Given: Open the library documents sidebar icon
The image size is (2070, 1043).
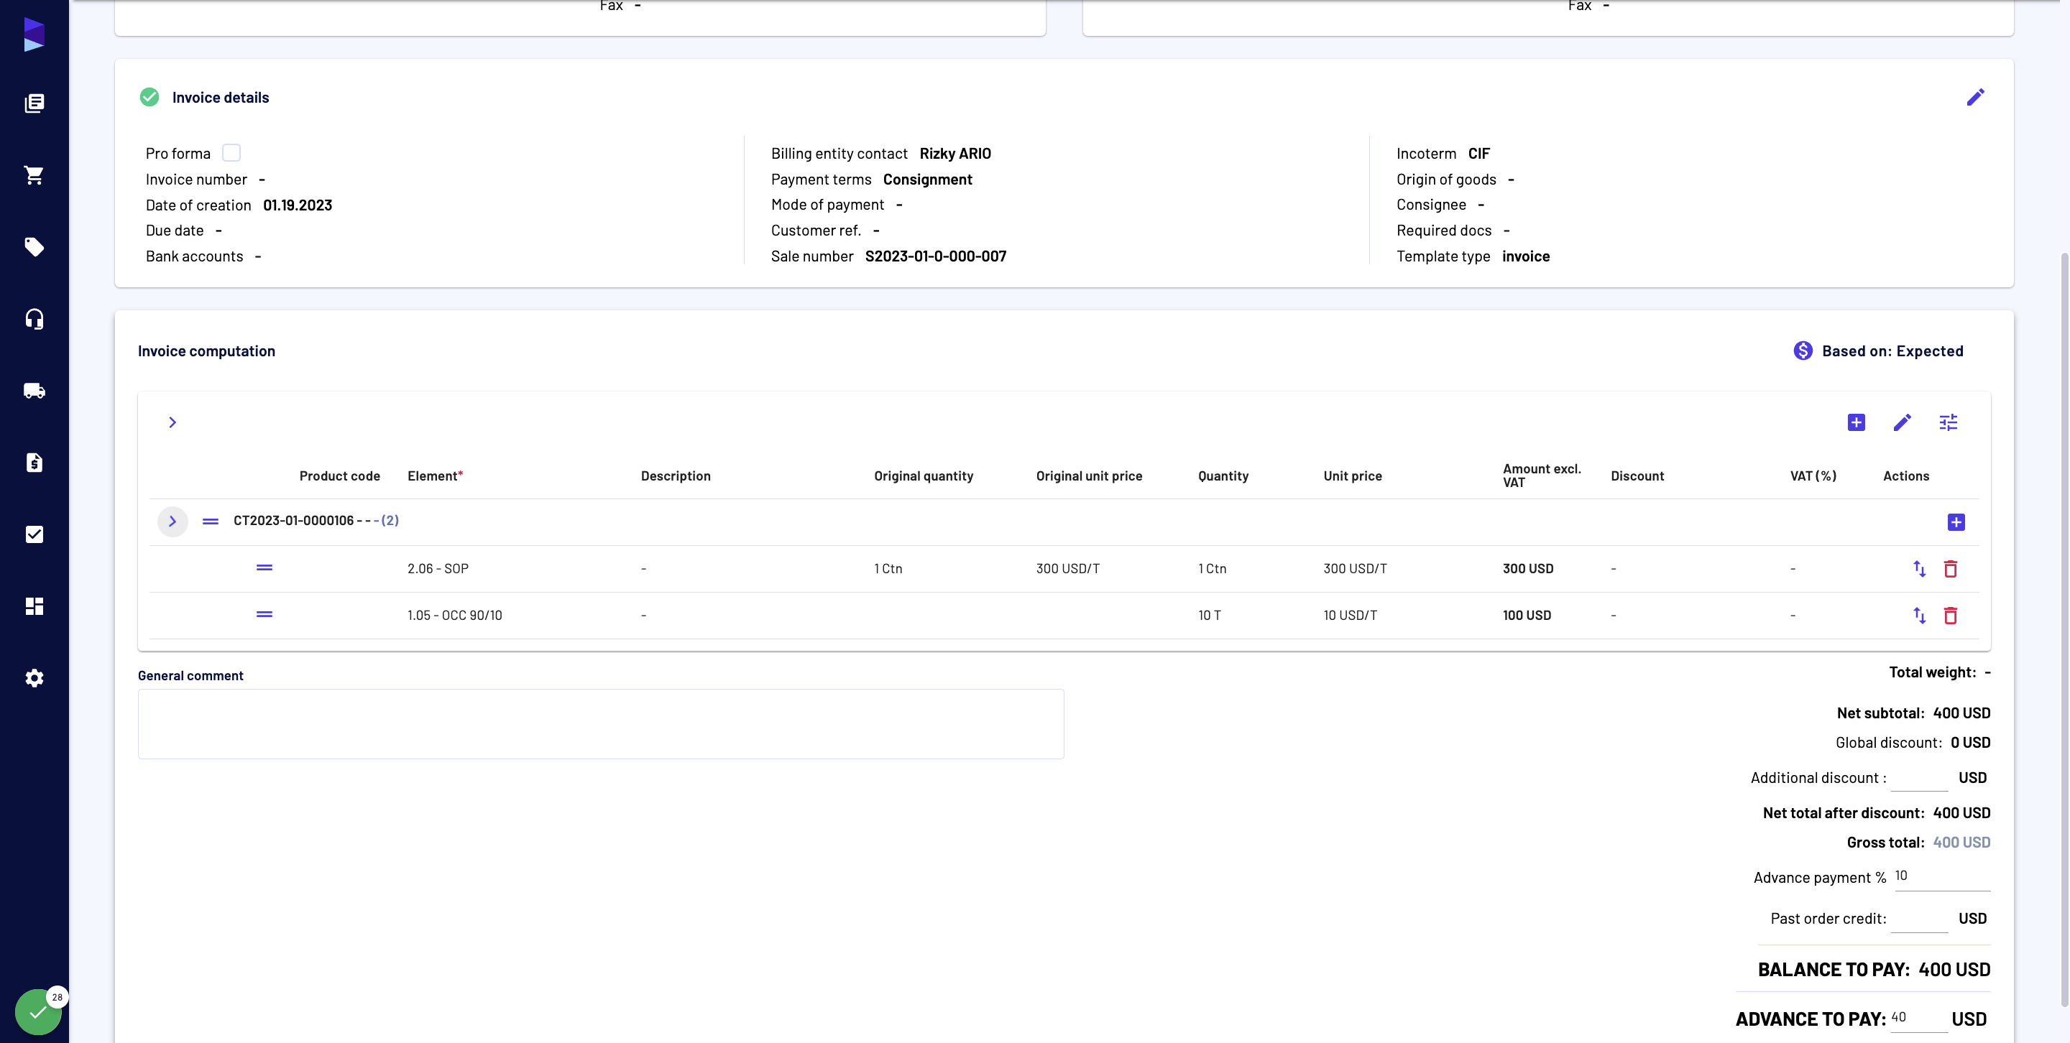Looking at the screenshot, I should (34, 103).
